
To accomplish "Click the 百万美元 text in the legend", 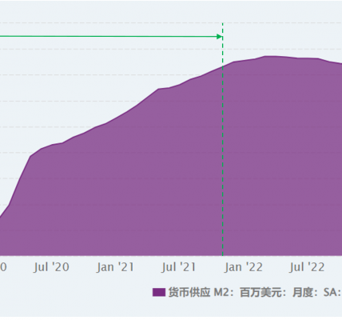I will tap(260, 292).
